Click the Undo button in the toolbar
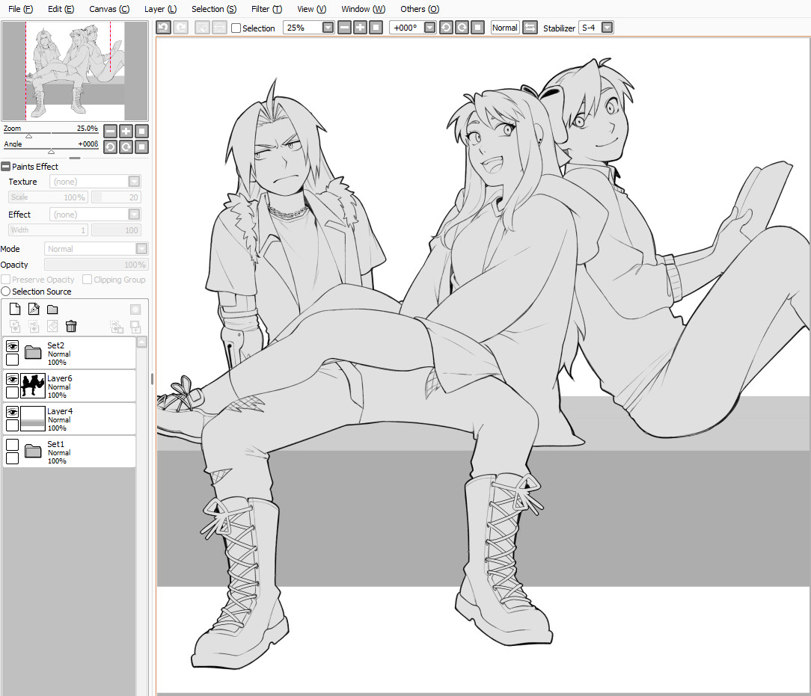The width and height of the screenshot is (811, 696). click(163, 28)
